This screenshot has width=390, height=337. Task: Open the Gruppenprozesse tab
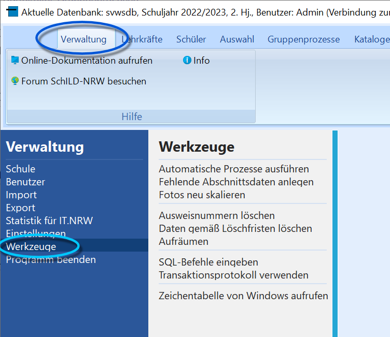tap(303, 39)
